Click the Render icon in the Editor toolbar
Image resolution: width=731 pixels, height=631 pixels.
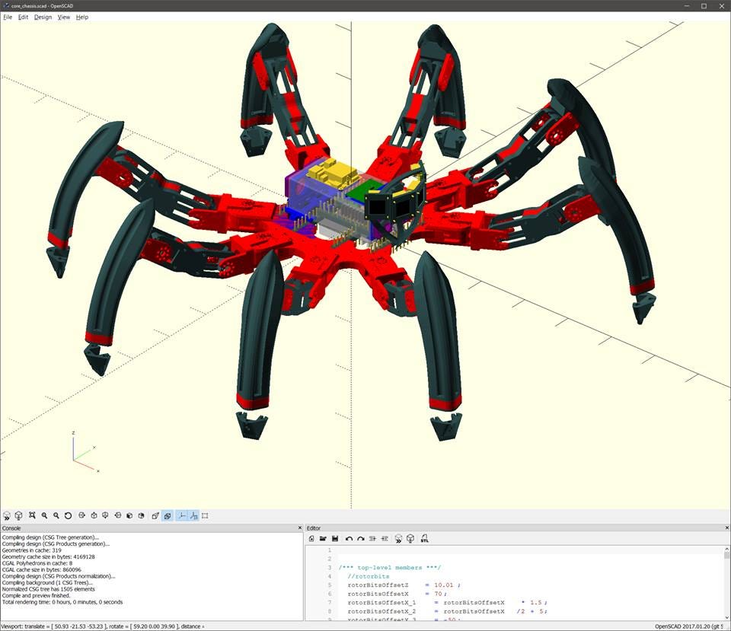pos(410,538)
